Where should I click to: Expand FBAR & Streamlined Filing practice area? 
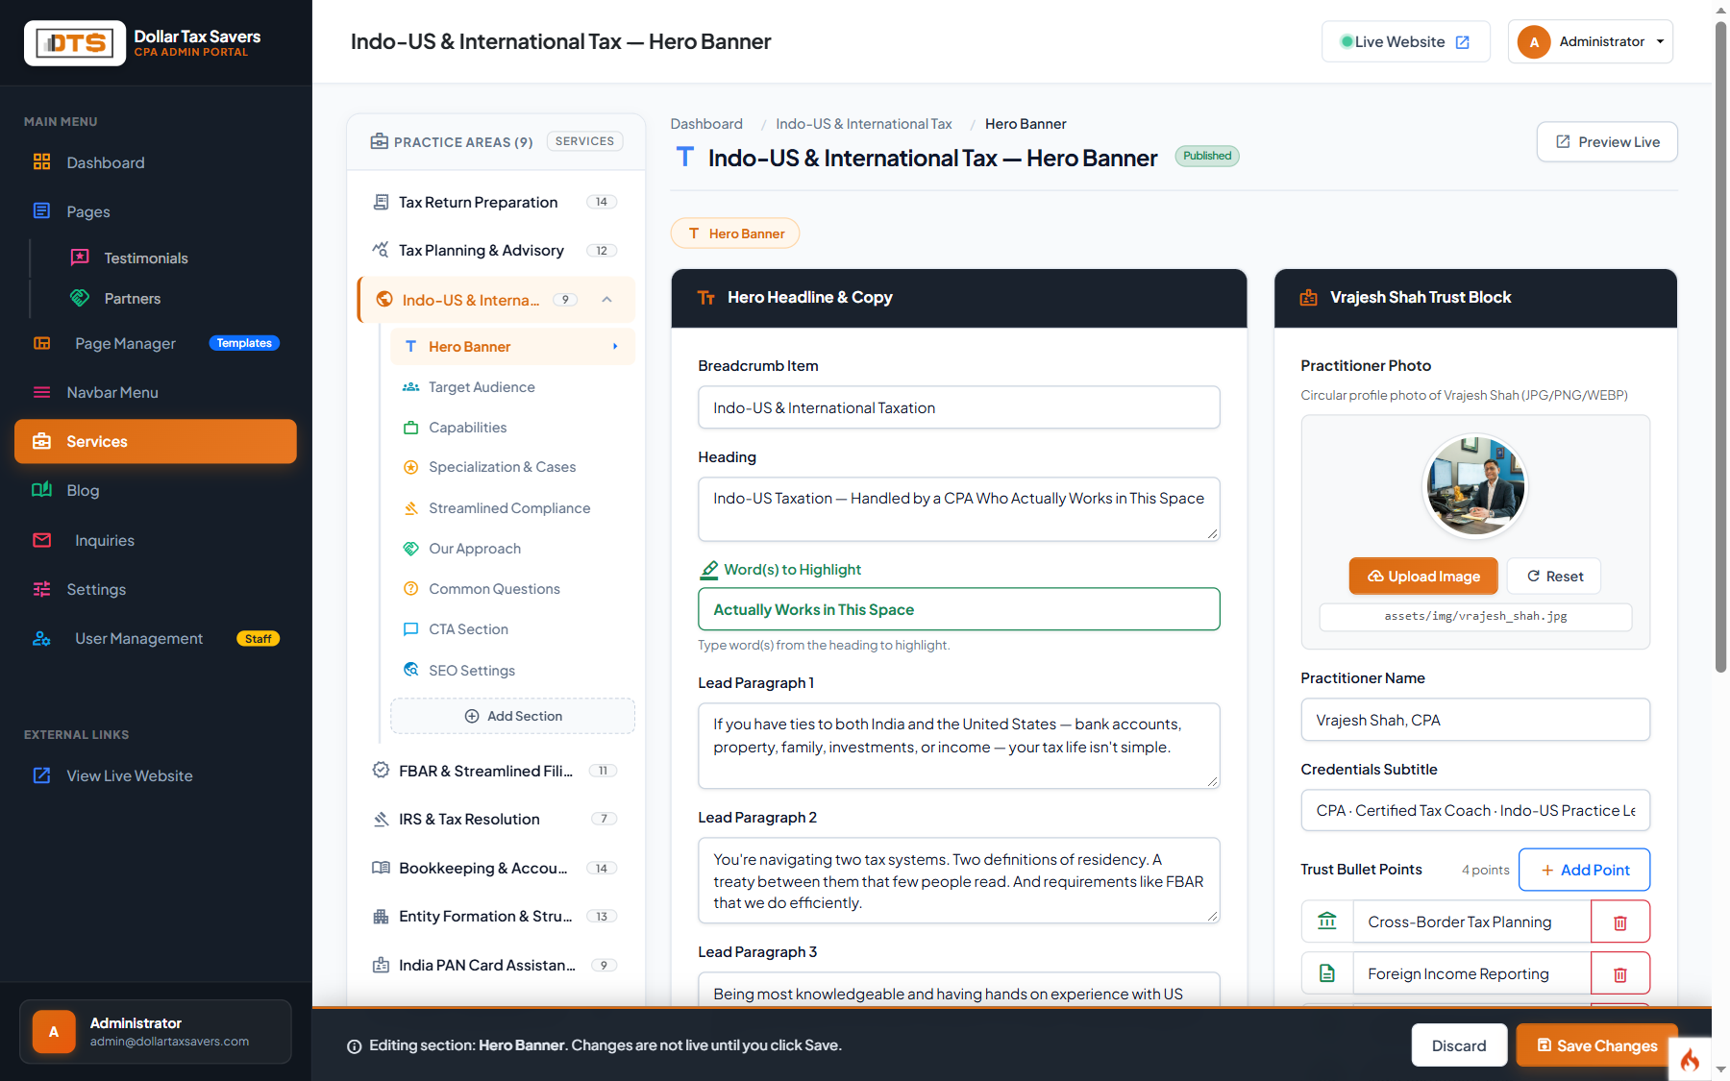click(x=495, y=771)
